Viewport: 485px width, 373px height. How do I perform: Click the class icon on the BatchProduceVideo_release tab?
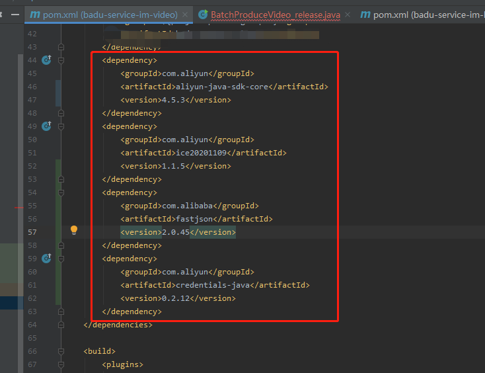pyautogui.click(x=203, y=15)
